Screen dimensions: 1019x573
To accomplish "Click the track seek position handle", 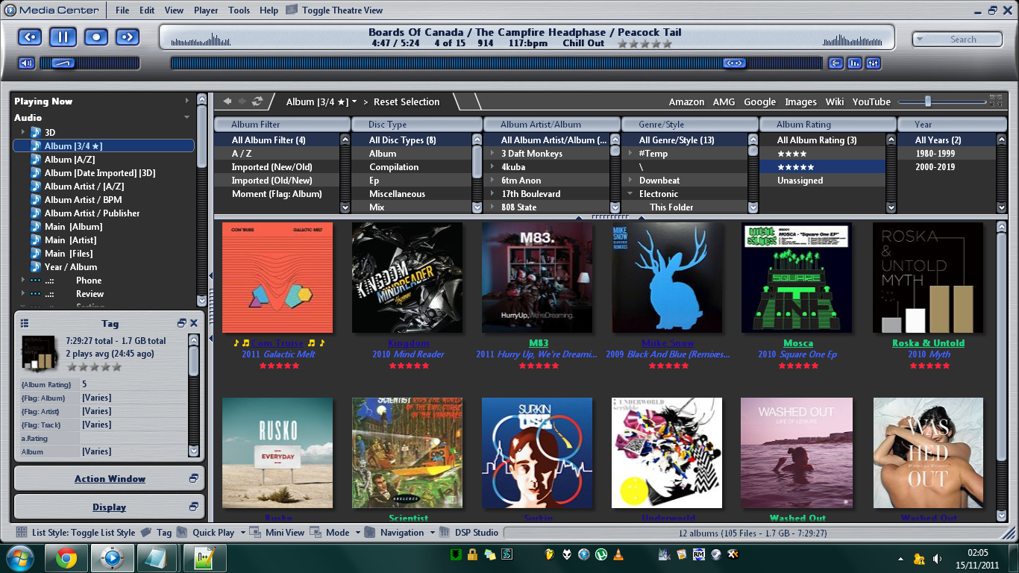I will click(734, 63).
